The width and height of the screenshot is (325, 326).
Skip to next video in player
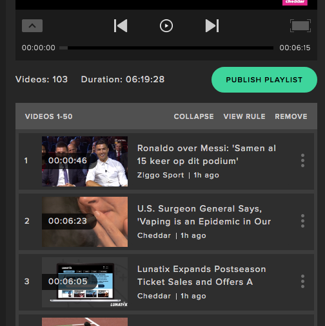212,26
